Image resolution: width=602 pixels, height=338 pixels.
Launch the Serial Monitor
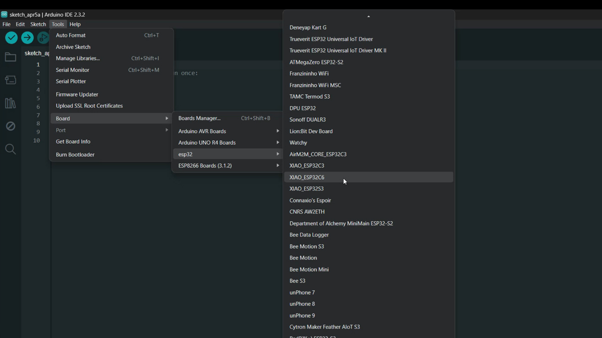tap(111, 70)
